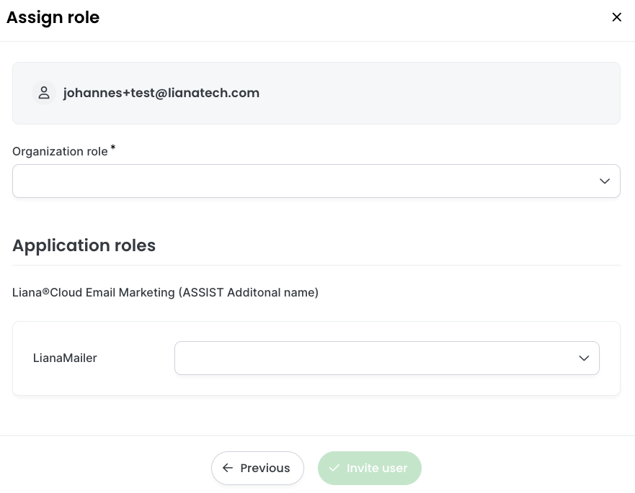Click the Liana Cloud Email Marketing application name
The height and width of the screenshot is (493, 635).
point(165,292)
